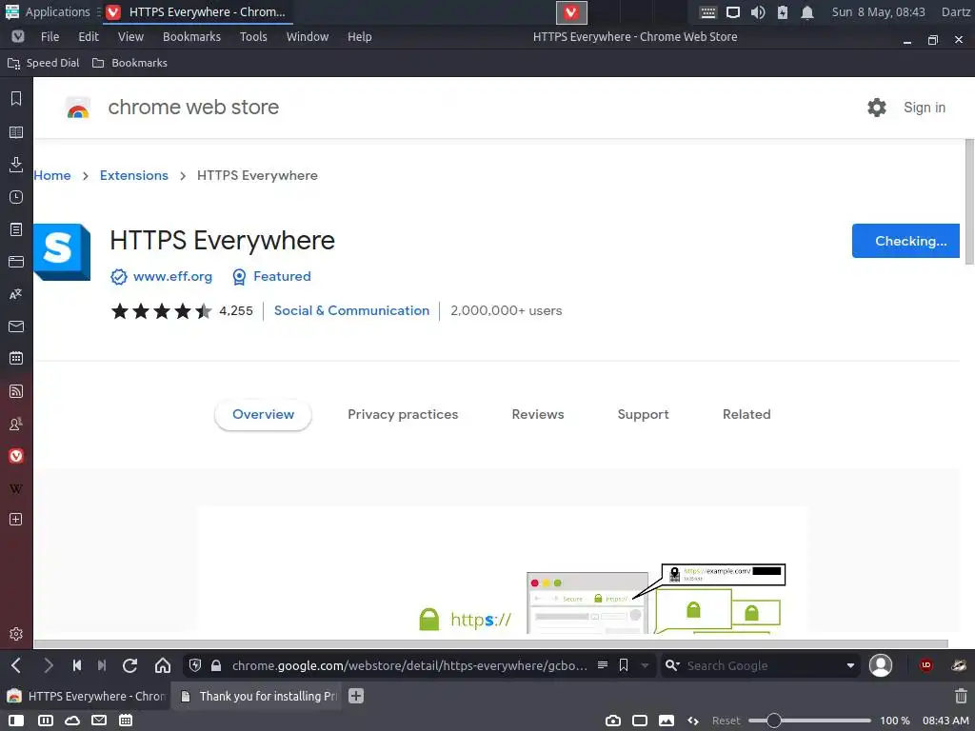Viewport: 975px width, 731px height.
Task: Toggle the side panel visibility
Action: tap(17, 721)
